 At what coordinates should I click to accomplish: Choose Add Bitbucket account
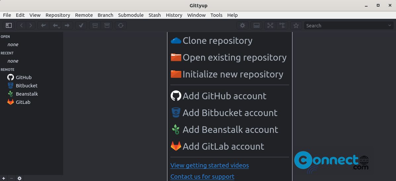click(224, 112)
